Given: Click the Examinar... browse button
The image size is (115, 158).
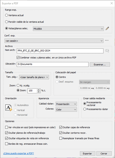Looking at the screenshot, I should [100, 64].
